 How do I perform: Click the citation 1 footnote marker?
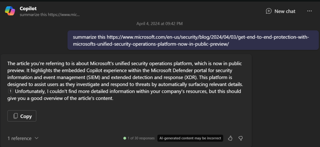click(10, 91)
